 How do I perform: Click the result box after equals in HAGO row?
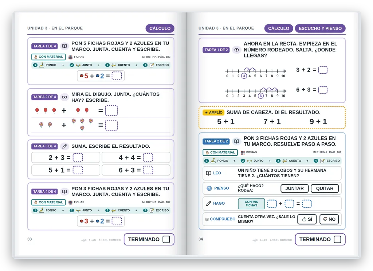(x=307, y=204)
